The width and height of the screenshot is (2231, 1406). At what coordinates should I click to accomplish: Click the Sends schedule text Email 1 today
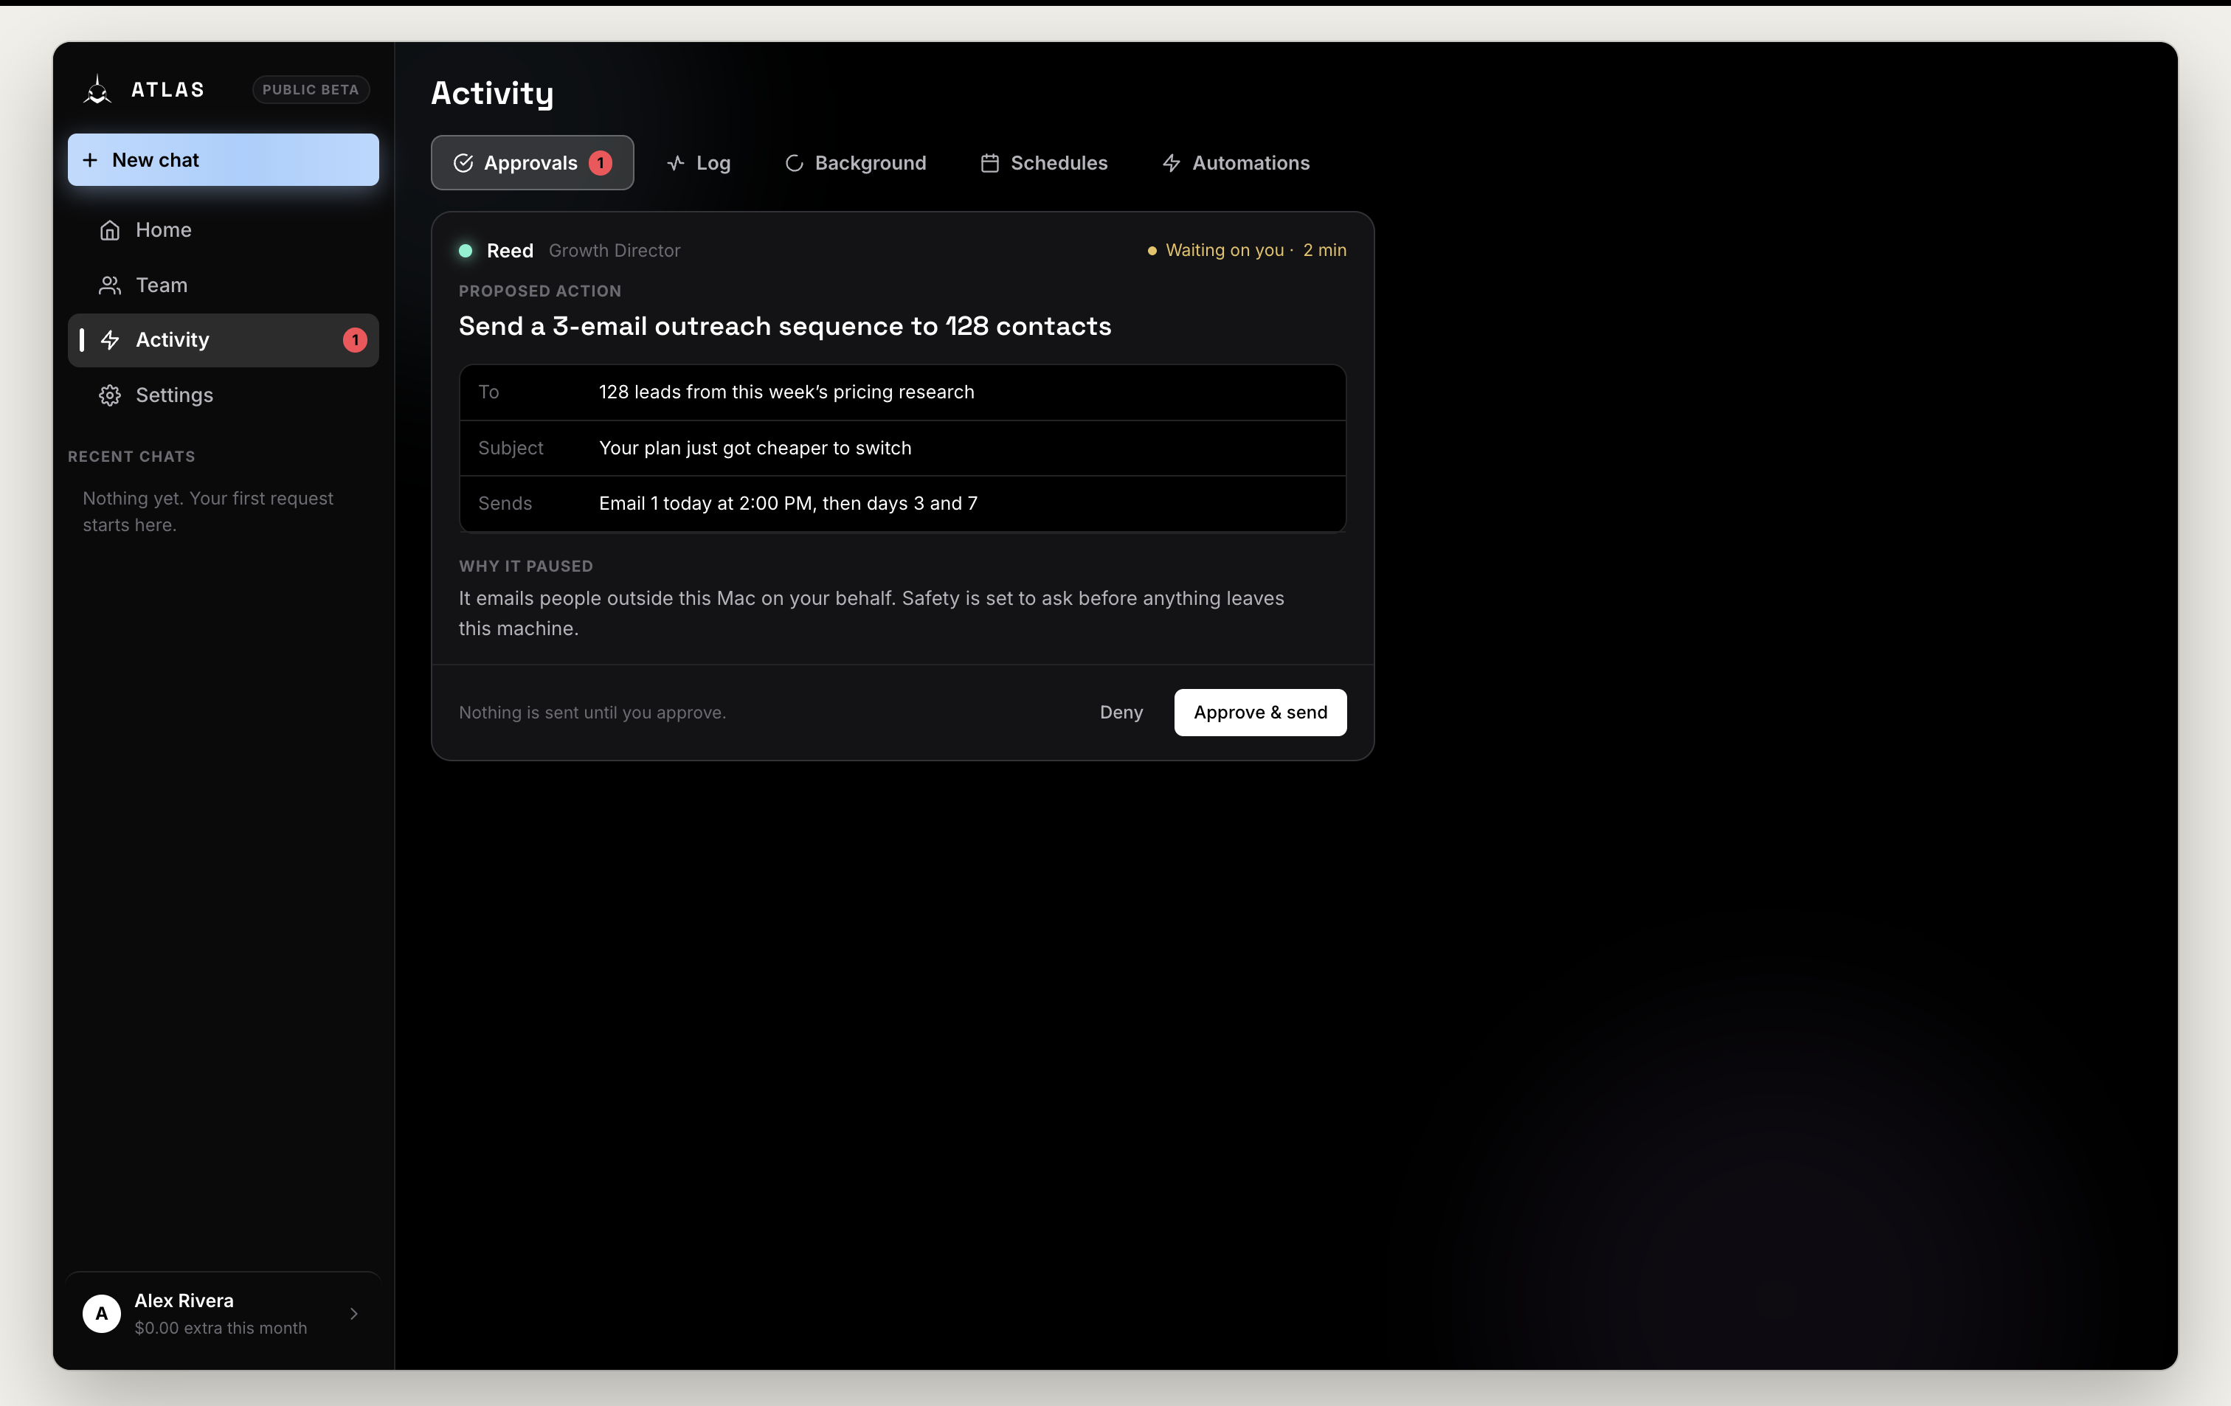(x=789, y=504)
